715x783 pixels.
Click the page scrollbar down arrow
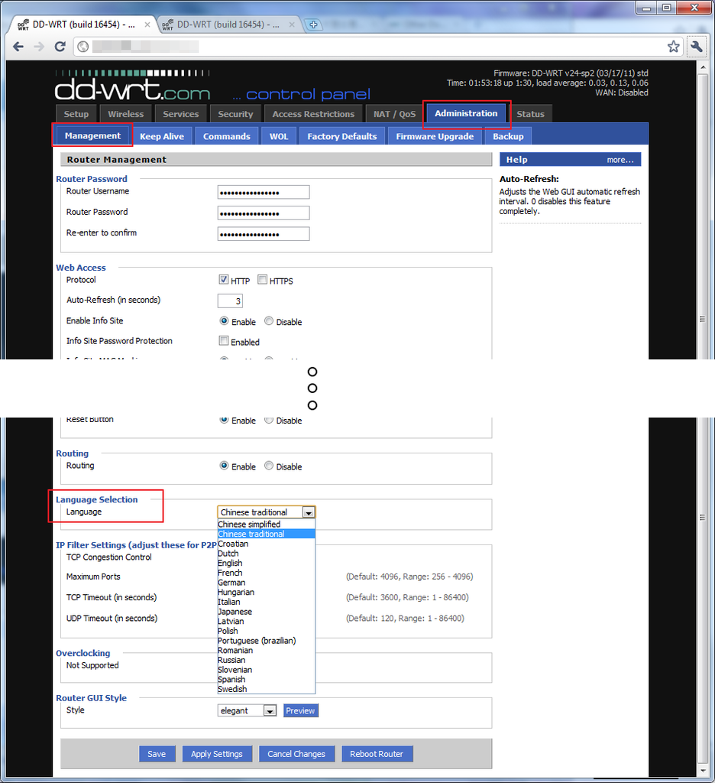[x=703, y=771]
